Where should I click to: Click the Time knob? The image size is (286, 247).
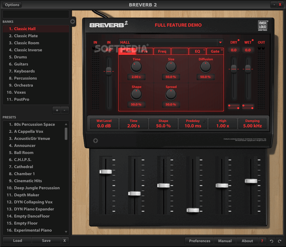click(136, 67)
